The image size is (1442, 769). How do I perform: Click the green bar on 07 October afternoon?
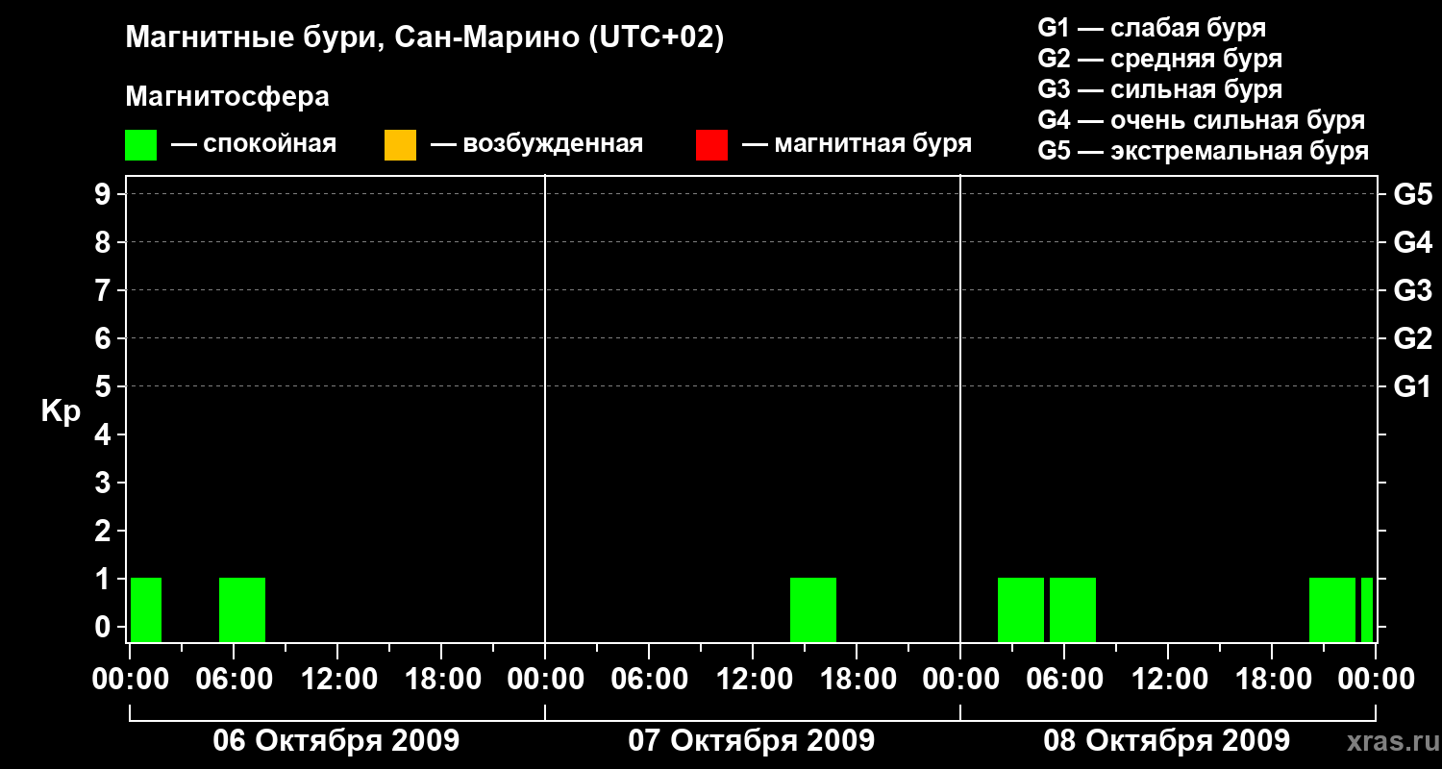click(813, 609)
